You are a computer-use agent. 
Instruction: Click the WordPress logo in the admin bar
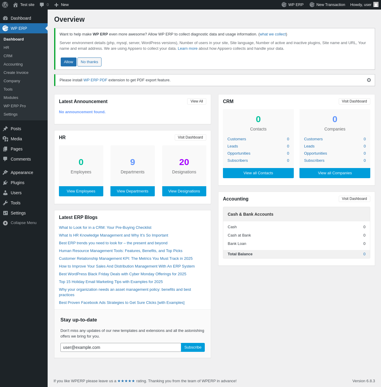5,5
